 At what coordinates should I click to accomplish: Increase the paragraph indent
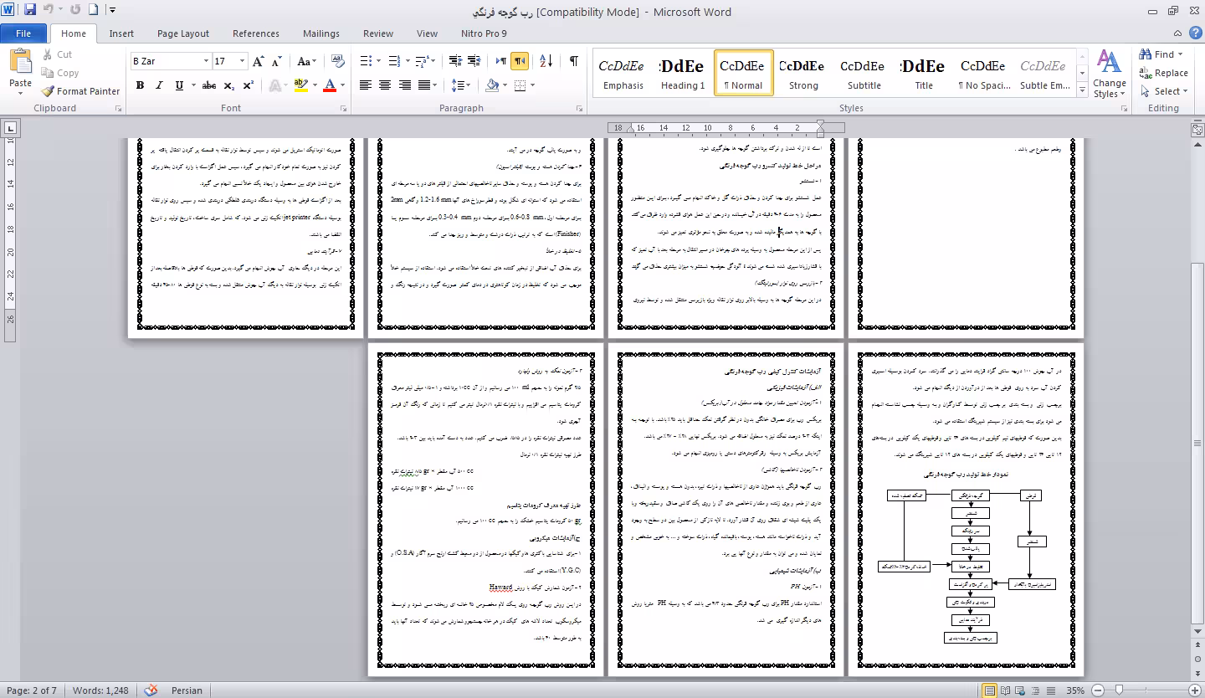(x=475, y=61)
